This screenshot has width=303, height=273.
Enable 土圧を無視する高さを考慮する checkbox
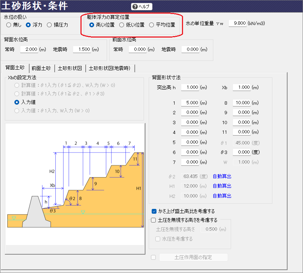point(154,220)
